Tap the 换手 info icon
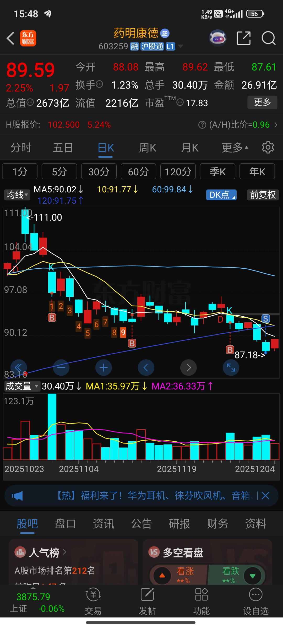Screen dimensions: 283x629 (x=99, y=84)
